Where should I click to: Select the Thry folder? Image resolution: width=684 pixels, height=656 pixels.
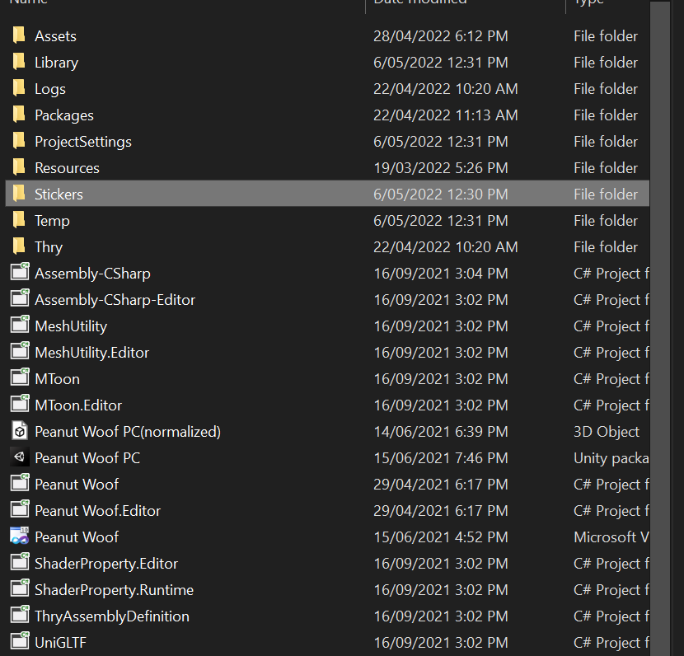tap(48, 246)
